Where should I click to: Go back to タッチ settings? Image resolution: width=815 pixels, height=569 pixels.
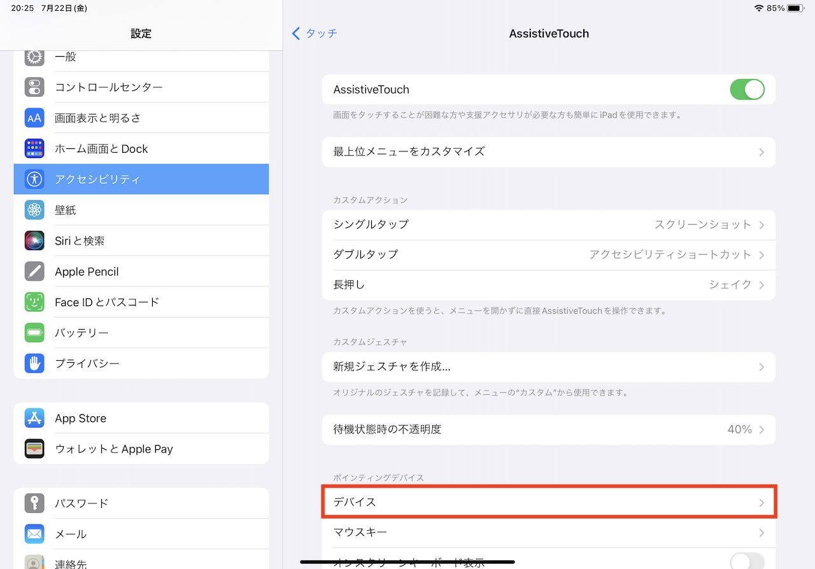[x=315, y=34]
